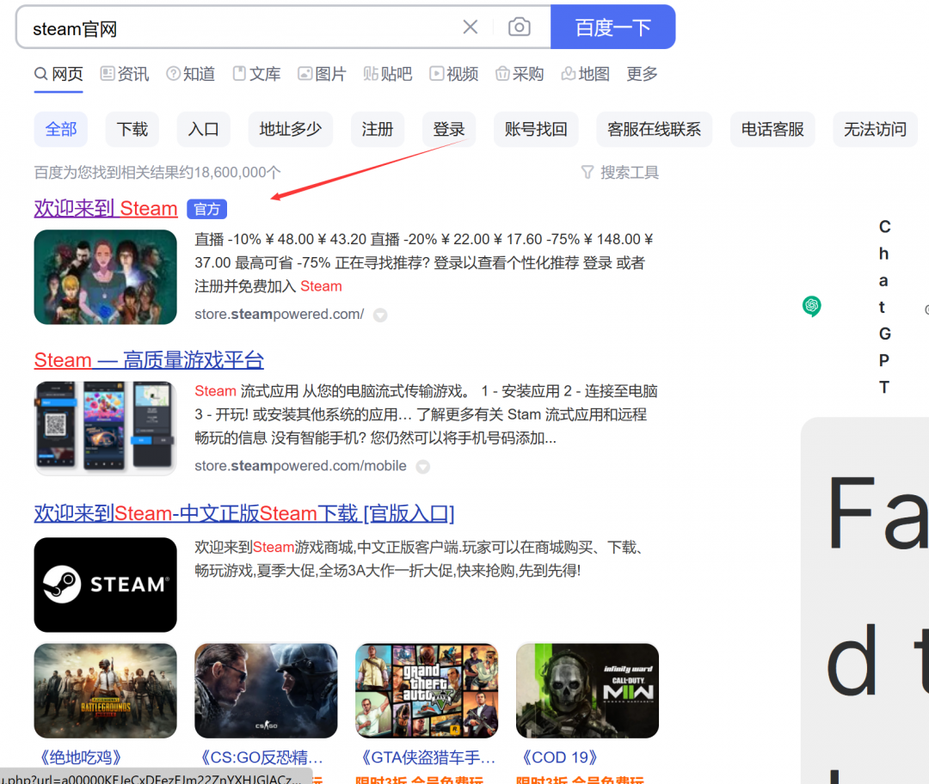929x784 pixels.
Task: Filter results by 注册
Action: pos(378,129)
